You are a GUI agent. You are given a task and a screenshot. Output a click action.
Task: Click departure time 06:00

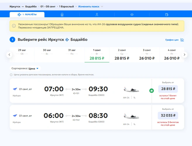click(x=54, y=116)
